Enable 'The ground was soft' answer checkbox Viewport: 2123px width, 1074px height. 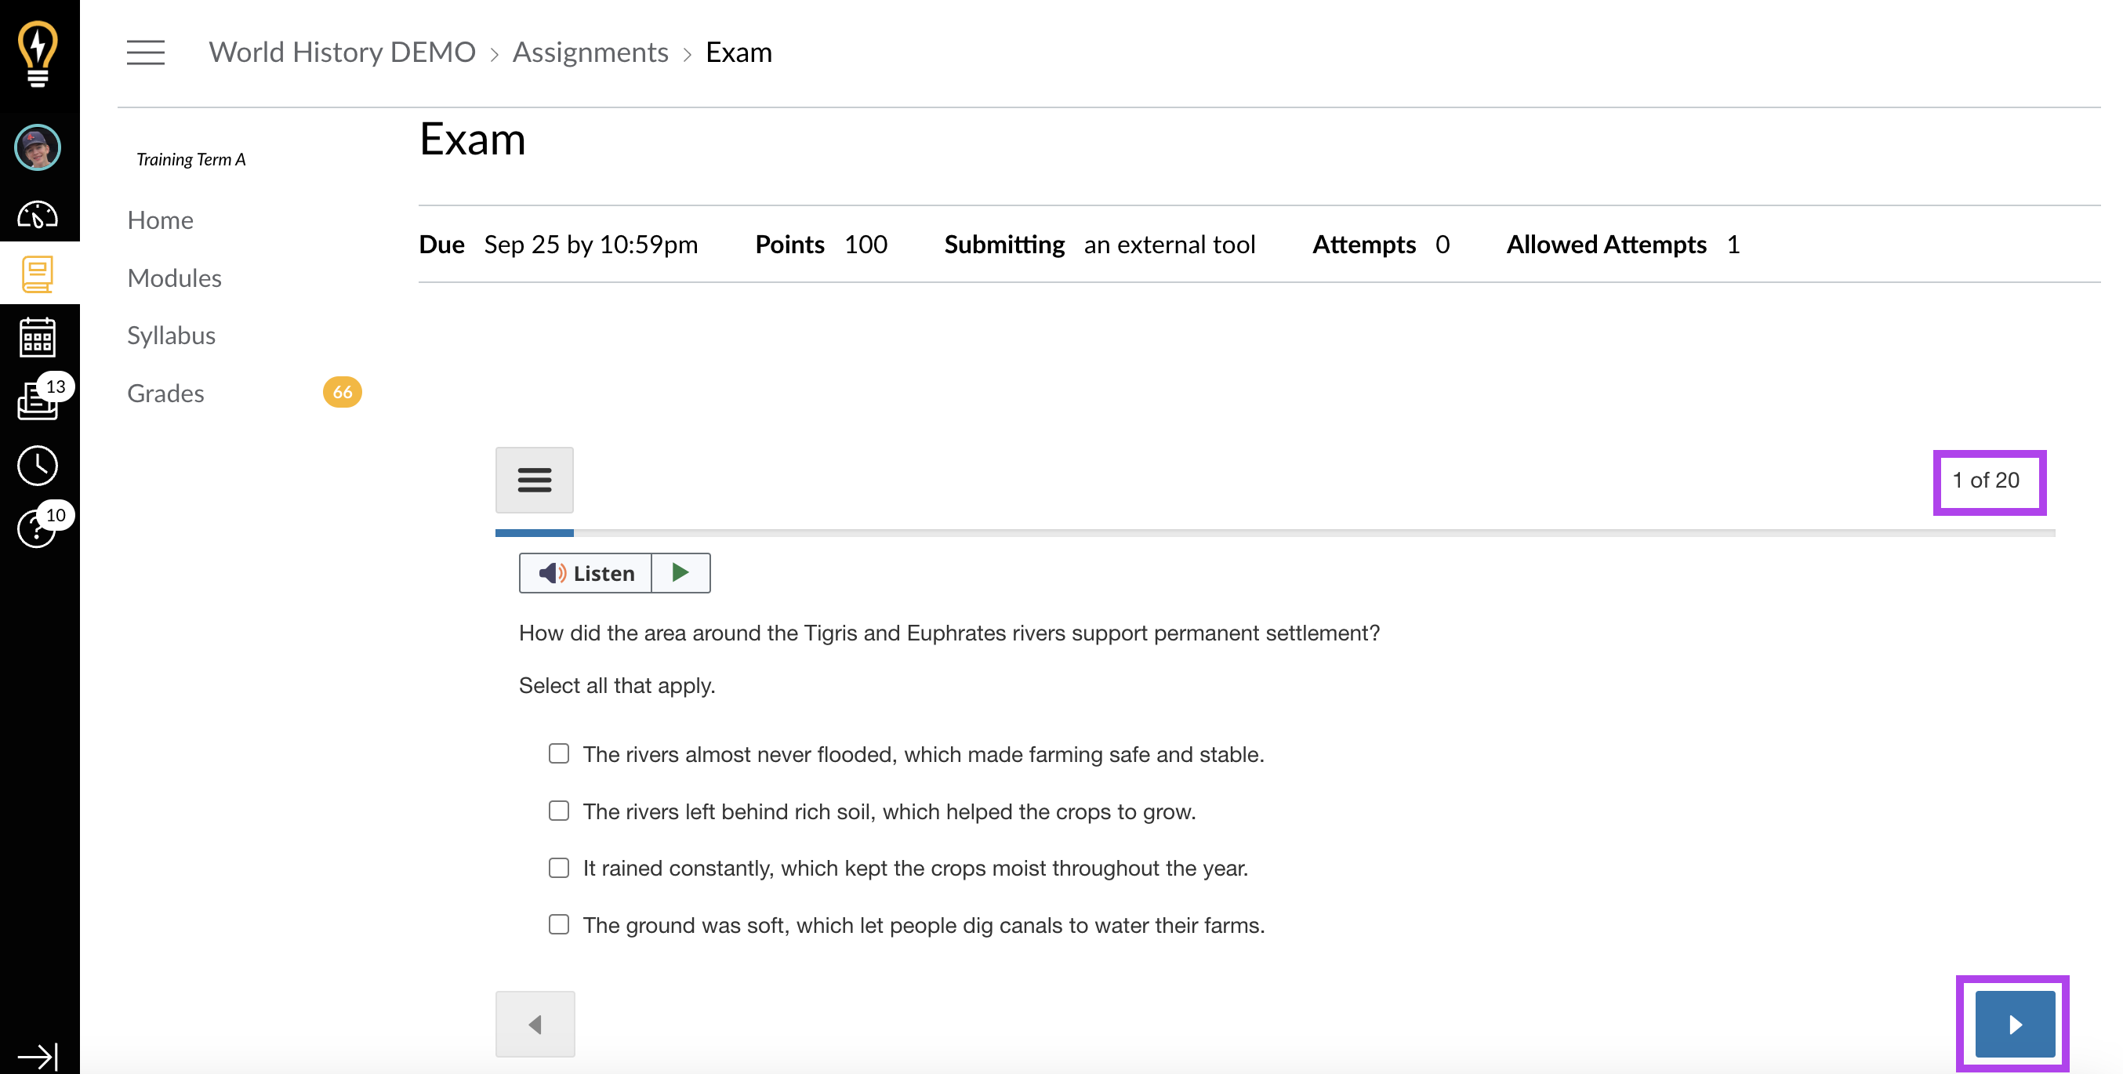[559, 925]
